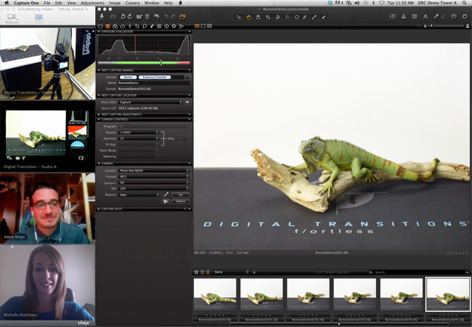The image size is (472, 327).
Task: Select thumbnail RemoteDemo0044.IIQ
Action: (402, 294)
